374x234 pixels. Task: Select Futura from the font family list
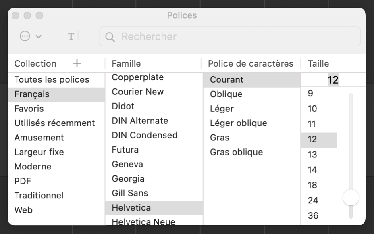[x=125, y=149]
